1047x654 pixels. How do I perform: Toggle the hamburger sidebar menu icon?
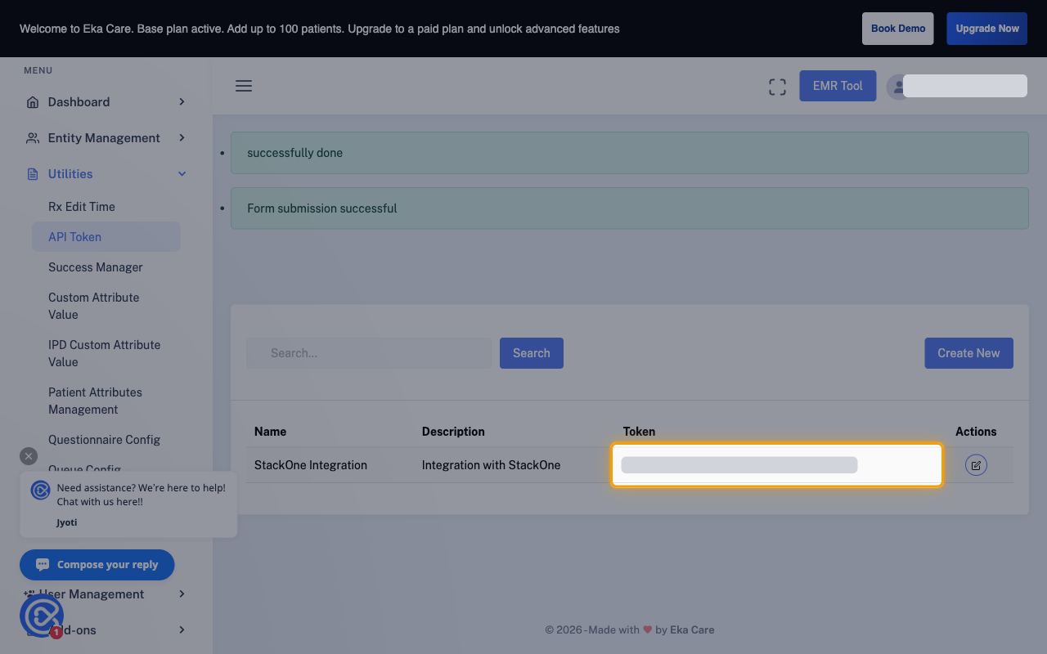(244, 86)
